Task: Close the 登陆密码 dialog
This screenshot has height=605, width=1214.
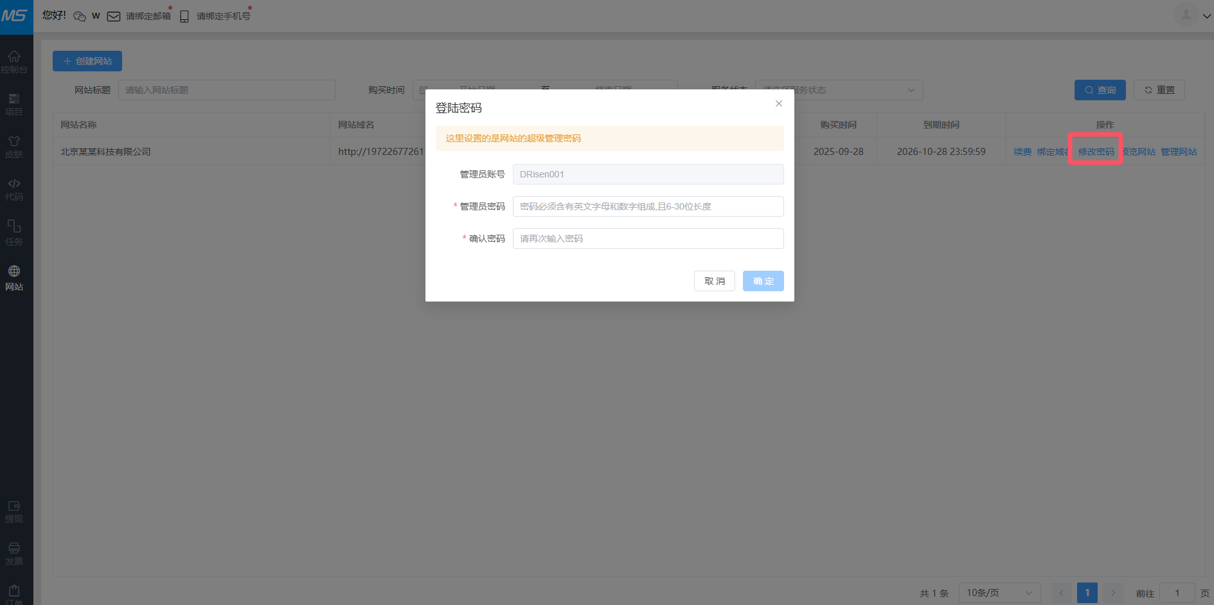Action: pos(778,104)
